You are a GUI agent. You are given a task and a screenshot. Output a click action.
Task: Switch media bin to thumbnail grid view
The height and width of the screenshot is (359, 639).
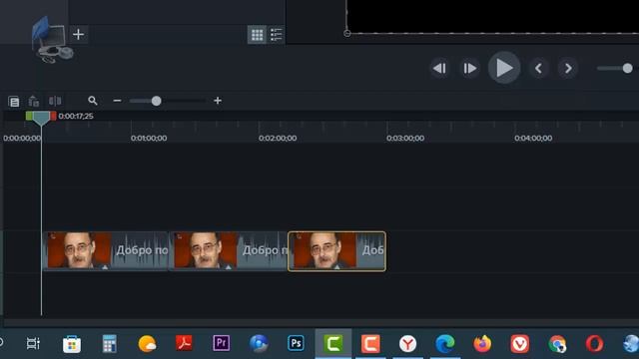point(257,35)
